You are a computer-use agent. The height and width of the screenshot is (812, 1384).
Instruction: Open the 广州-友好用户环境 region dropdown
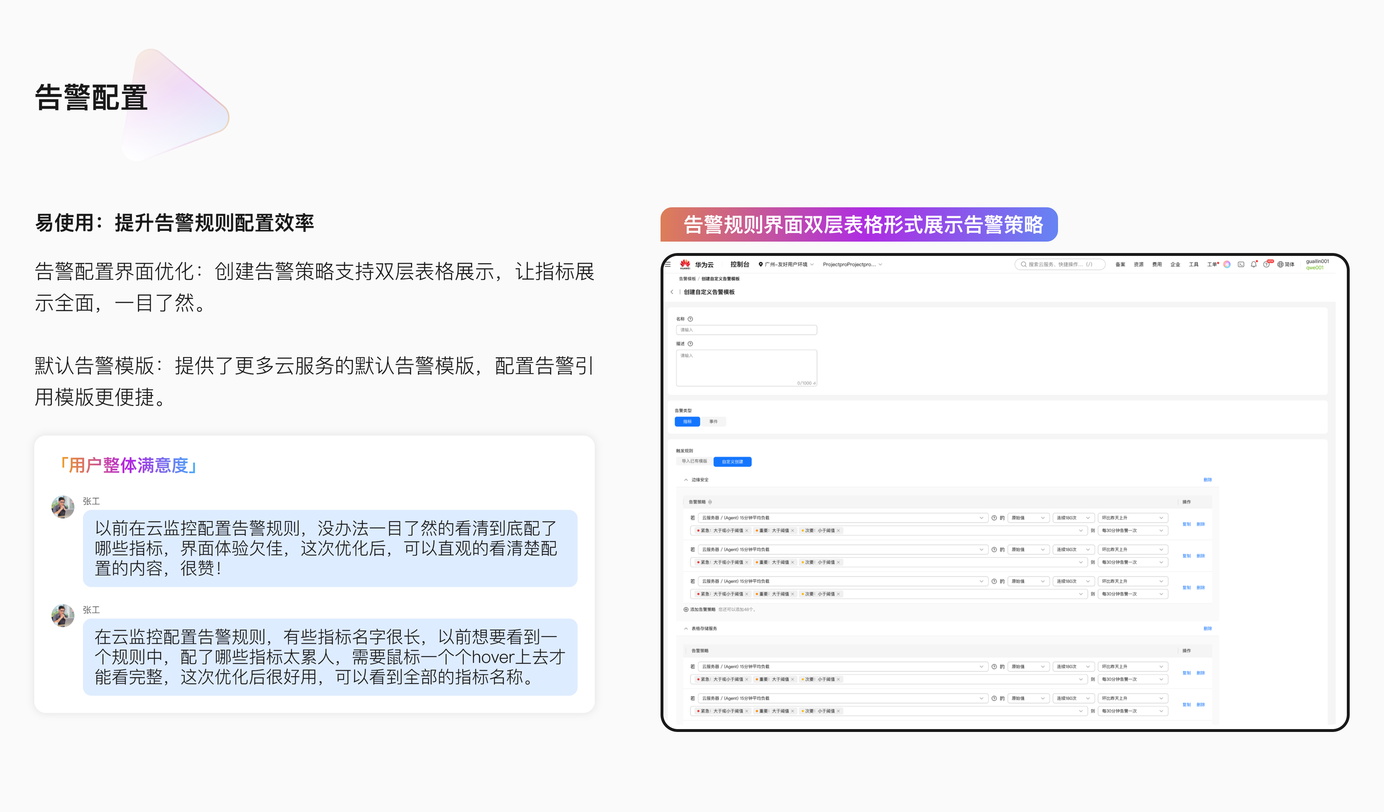[x=786, y=264]
